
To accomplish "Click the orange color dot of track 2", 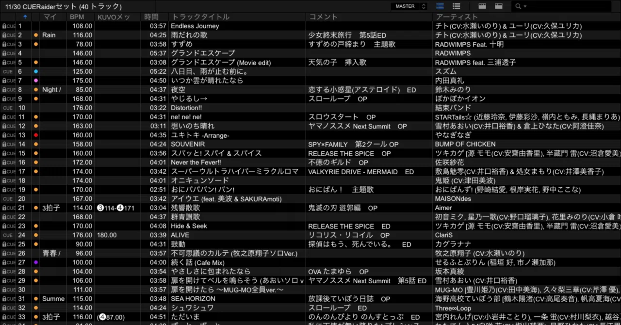I will click(x=36, y=35).
